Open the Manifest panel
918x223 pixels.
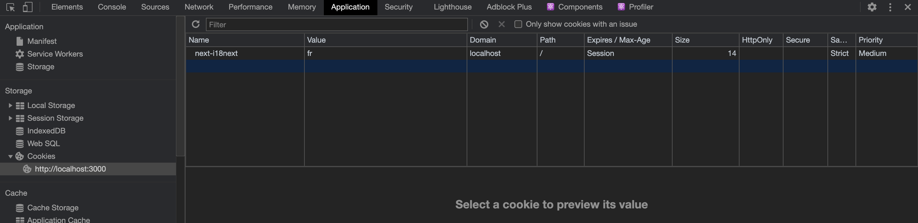pyautogui.click(x=42, y=41)
